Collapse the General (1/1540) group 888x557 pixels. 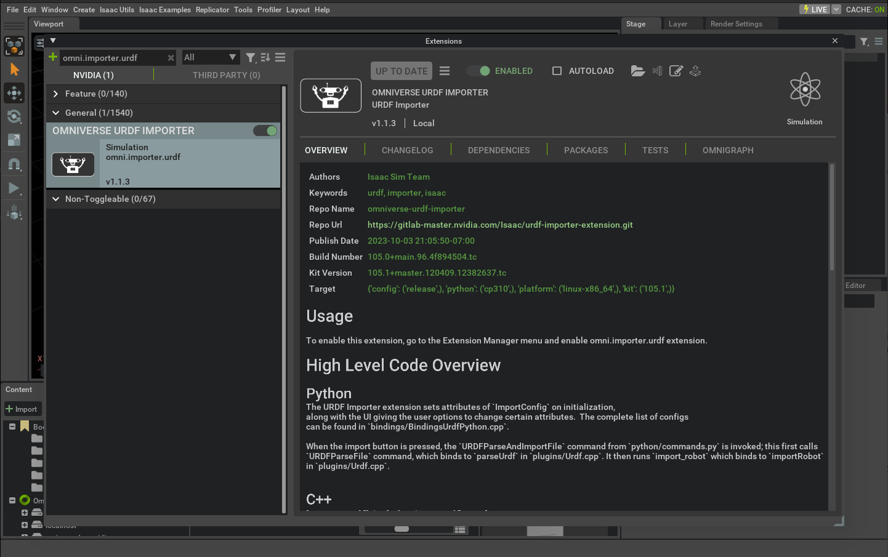(56, 113)
